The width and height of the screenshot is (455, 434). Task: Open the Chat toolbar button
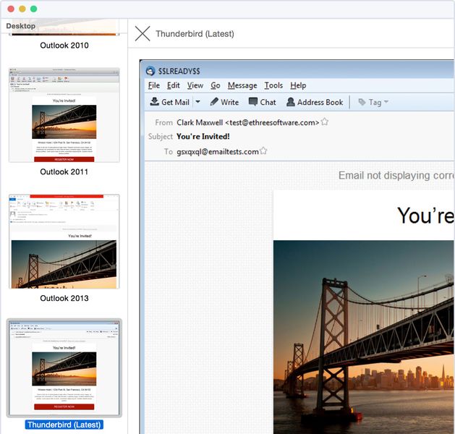point(263,102)
